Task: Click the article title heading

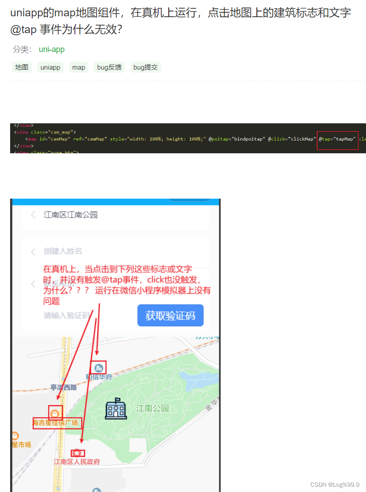Action: [181, 21]
